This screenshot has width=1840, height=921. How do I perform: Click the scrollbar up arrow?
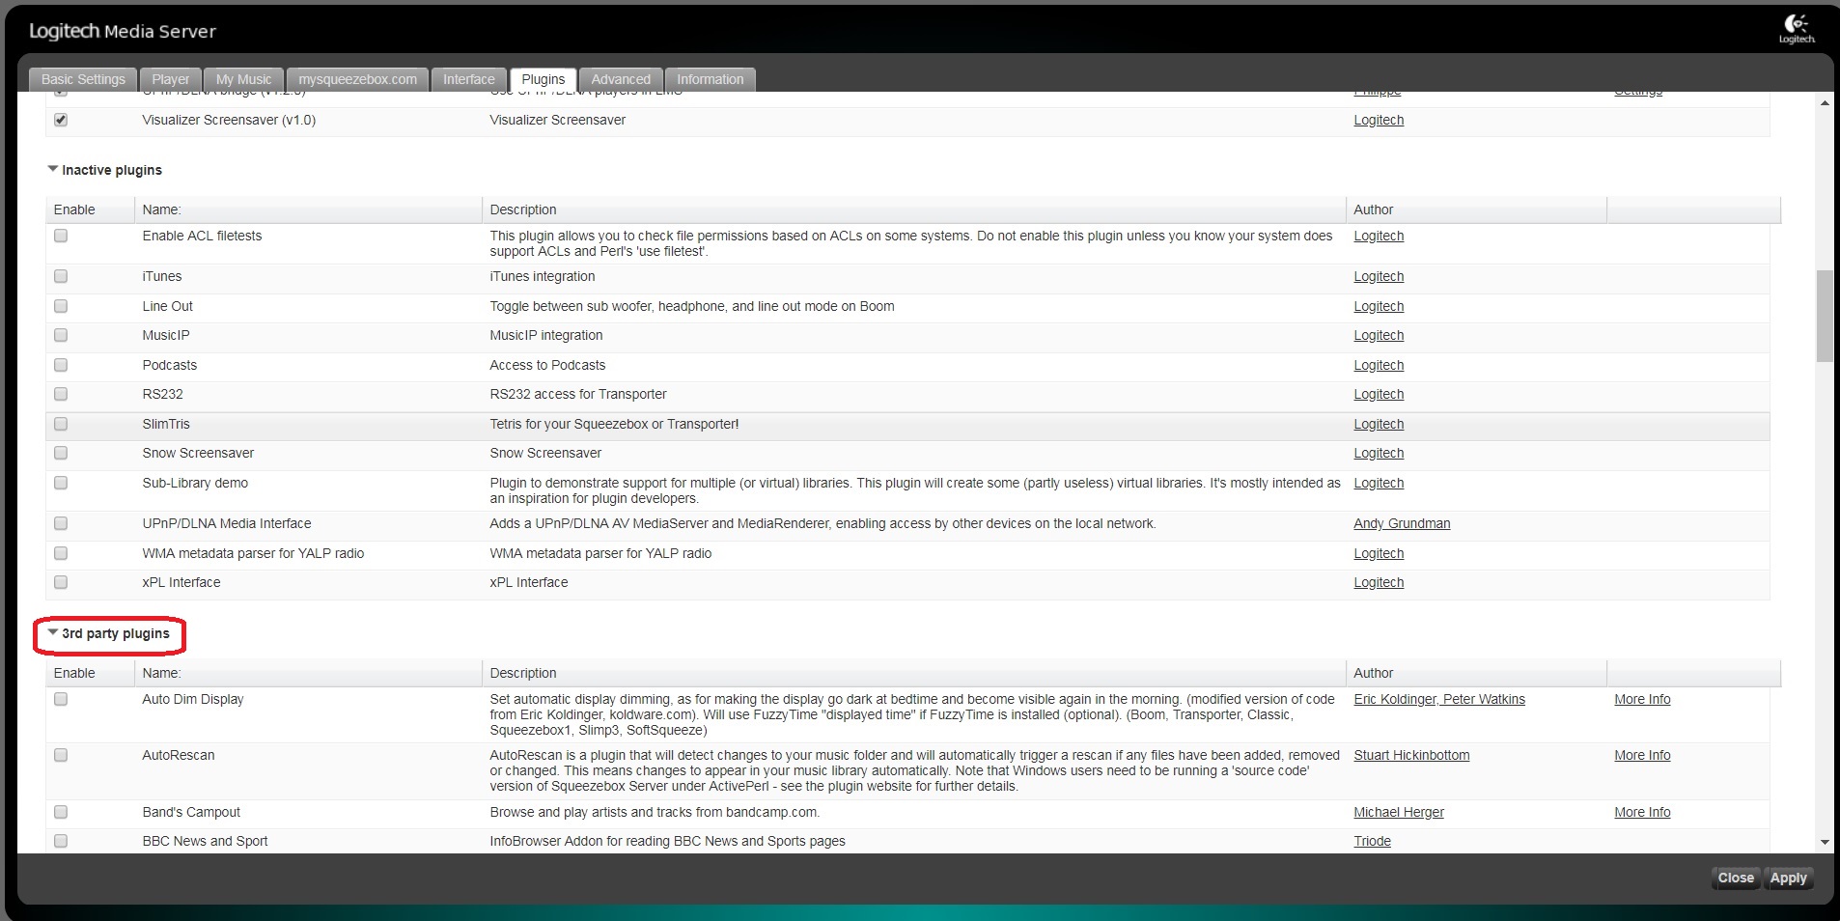tap(1824, 103)
